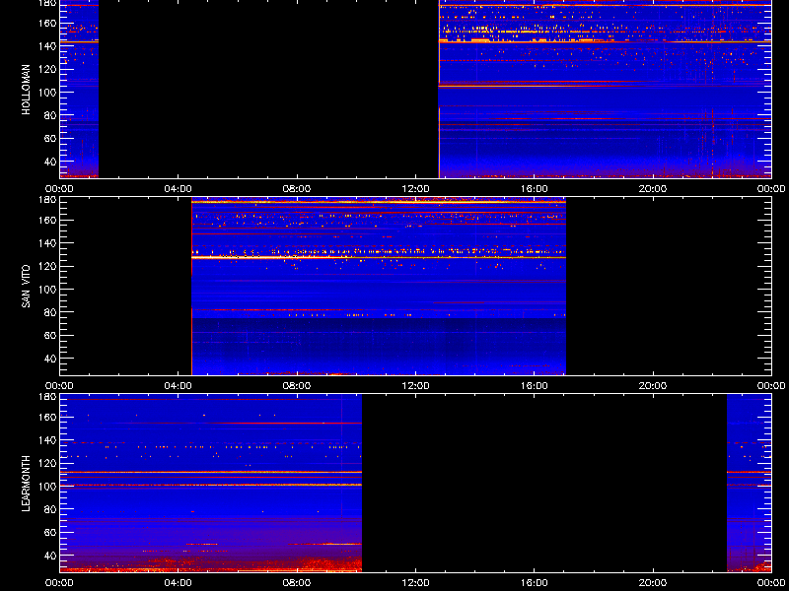Choose the 100 tick on LEARMONTH axis
The image size is (789, 591).
point(47,486)
